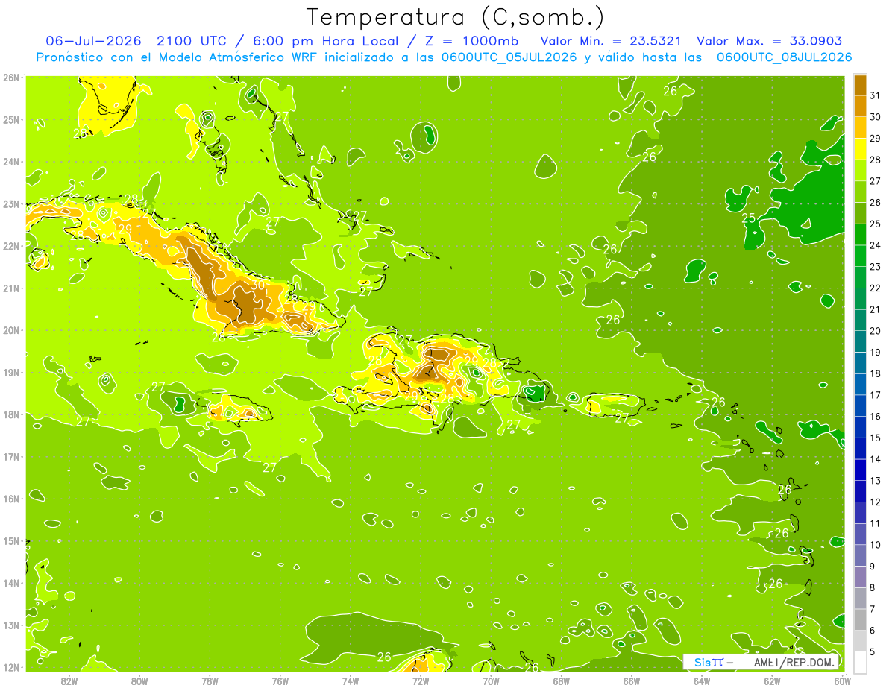Click the '2100 UTC' time label
895x691 pixels.
pyautogui.click(x=192, y=41)
